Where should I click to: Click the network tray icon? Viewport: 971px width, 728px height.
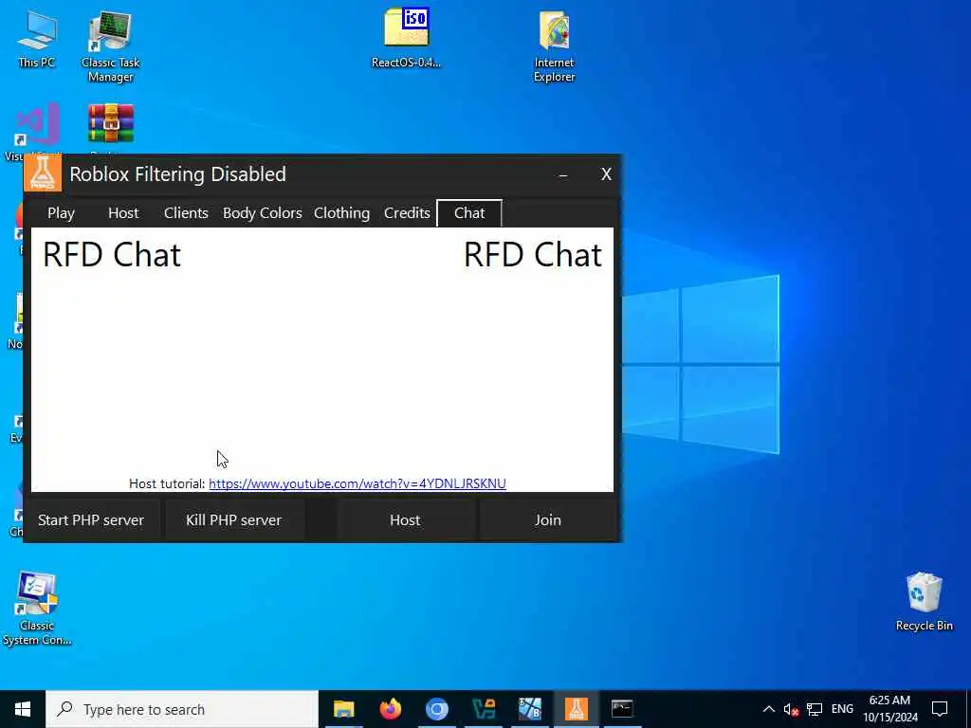pyautogui.click(x=815, y=709)
